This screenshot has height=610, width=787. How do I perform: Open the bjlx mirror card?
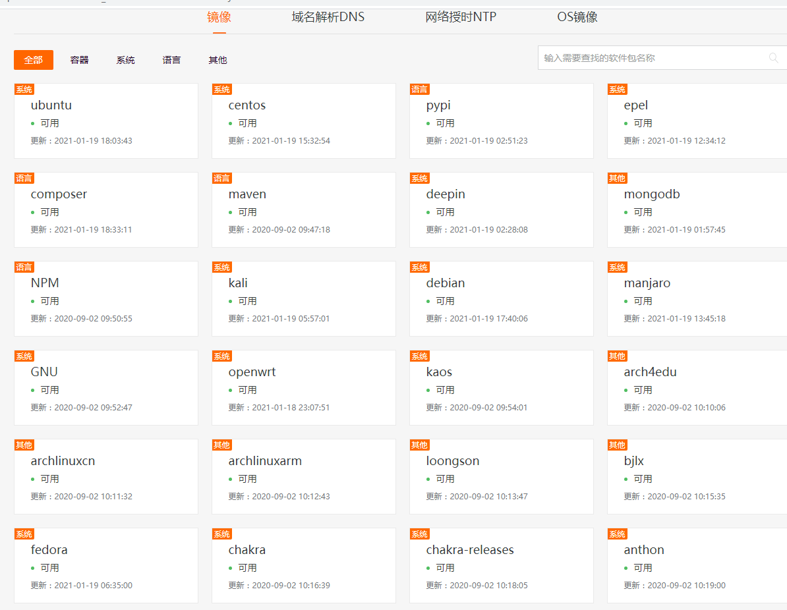pos(697,476)
